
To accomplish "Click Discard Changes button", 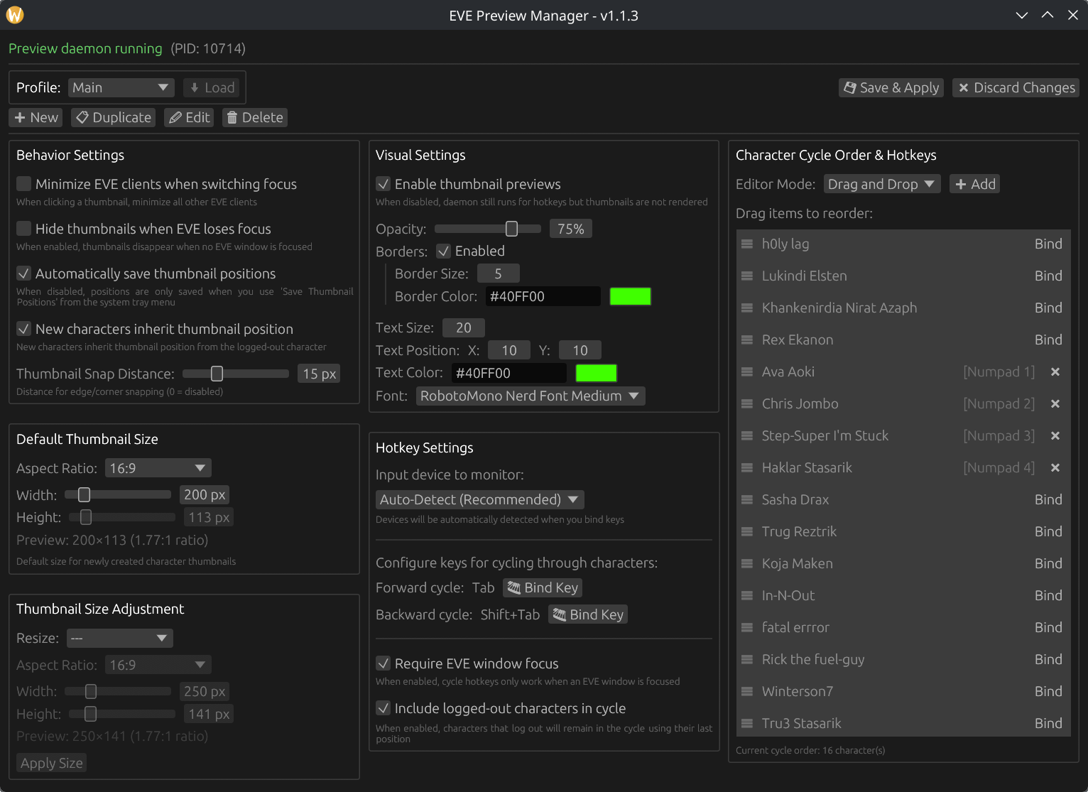I will 1016,87.
